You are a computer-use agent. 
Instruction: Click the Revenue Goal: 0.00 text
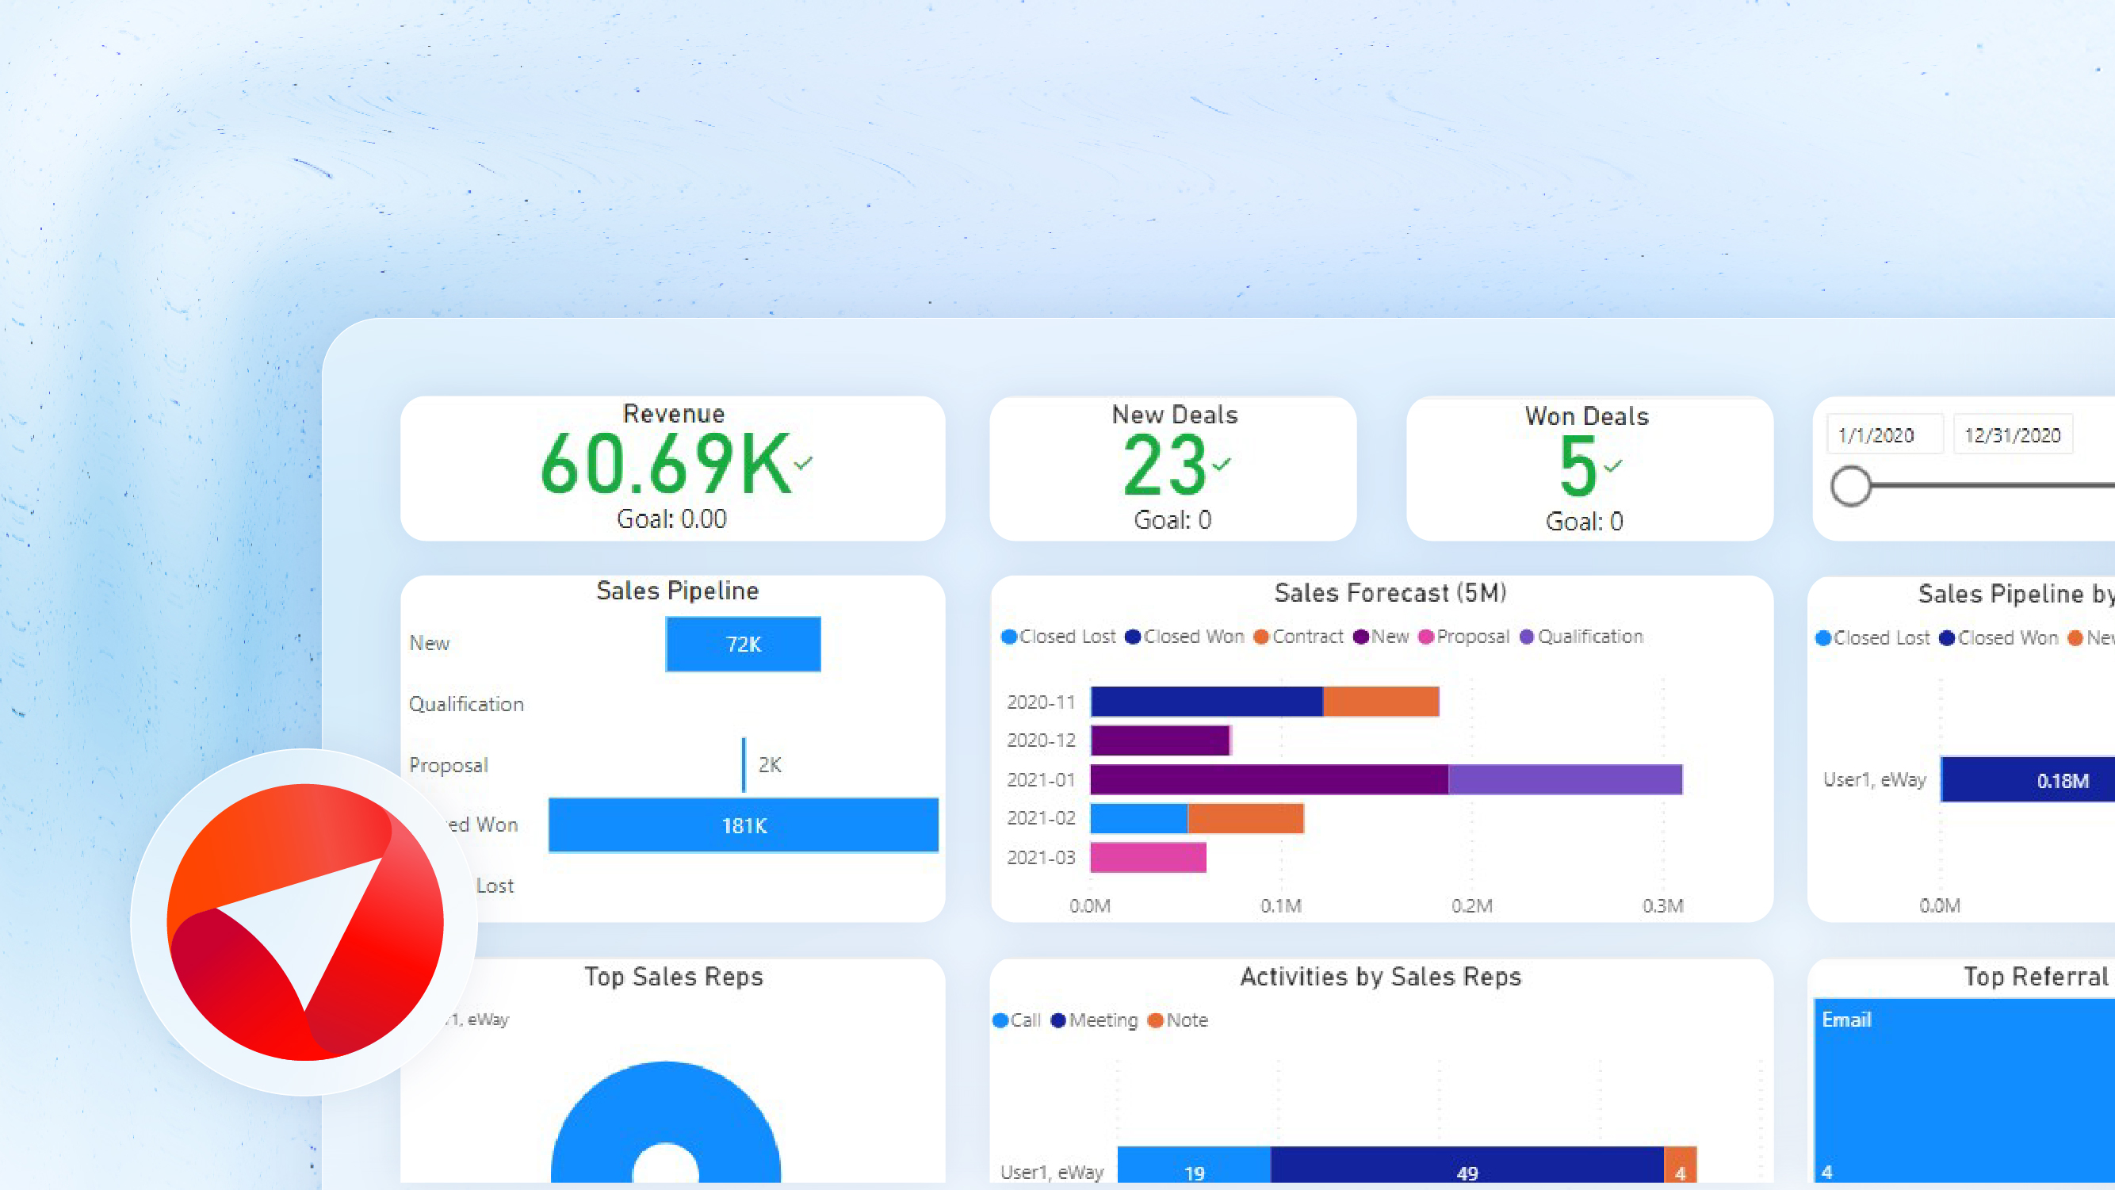(x=671, y=519)
